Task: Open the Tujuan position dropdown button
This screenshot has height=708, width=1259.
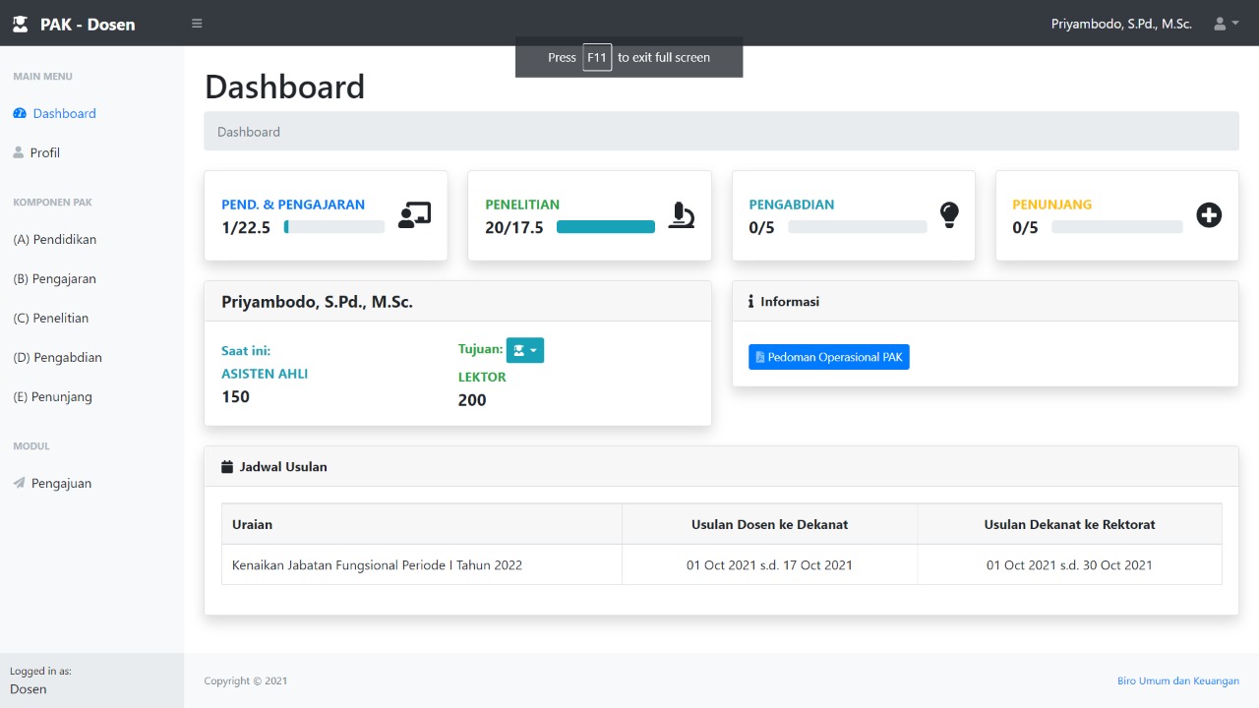Action: click(525, 350)
